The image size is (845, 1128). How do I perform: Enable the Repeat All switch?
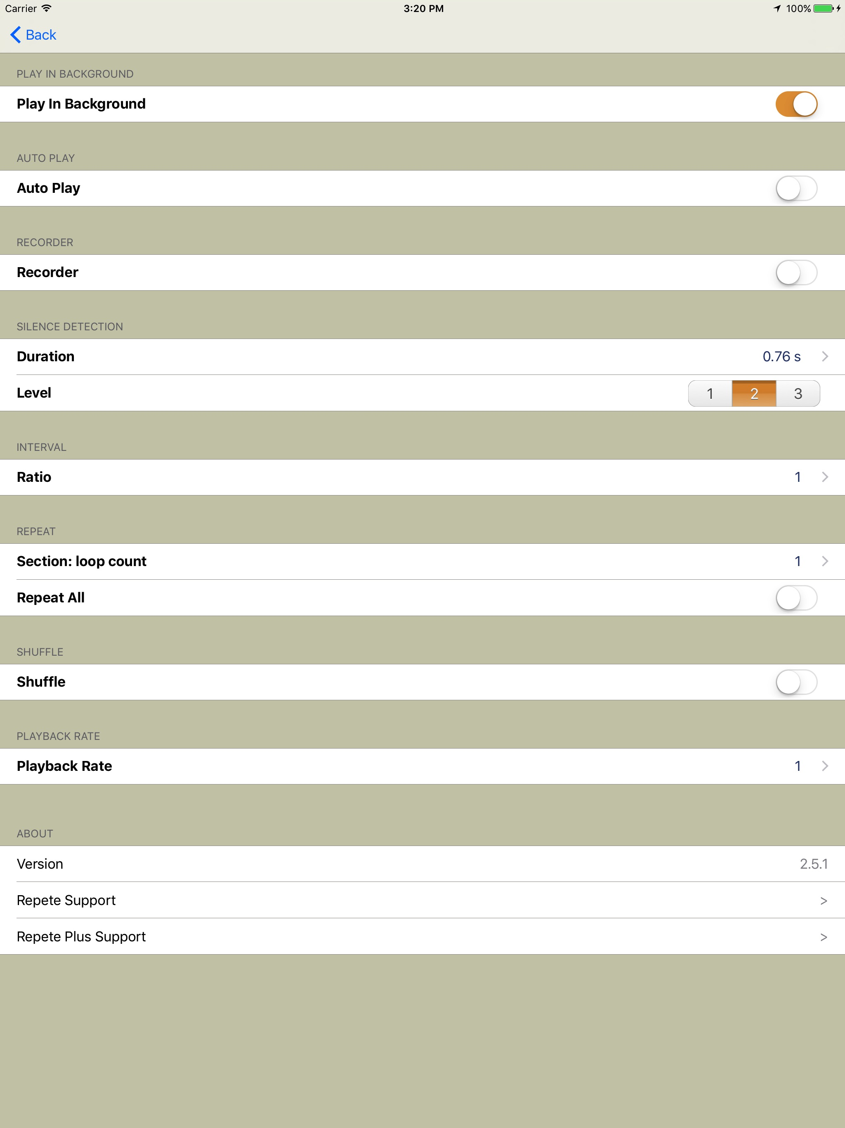pyautogui.click(x=796, y=598)
